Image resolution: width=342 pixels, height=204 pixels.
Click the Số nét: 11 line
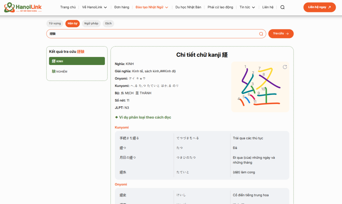coord(122,100)
